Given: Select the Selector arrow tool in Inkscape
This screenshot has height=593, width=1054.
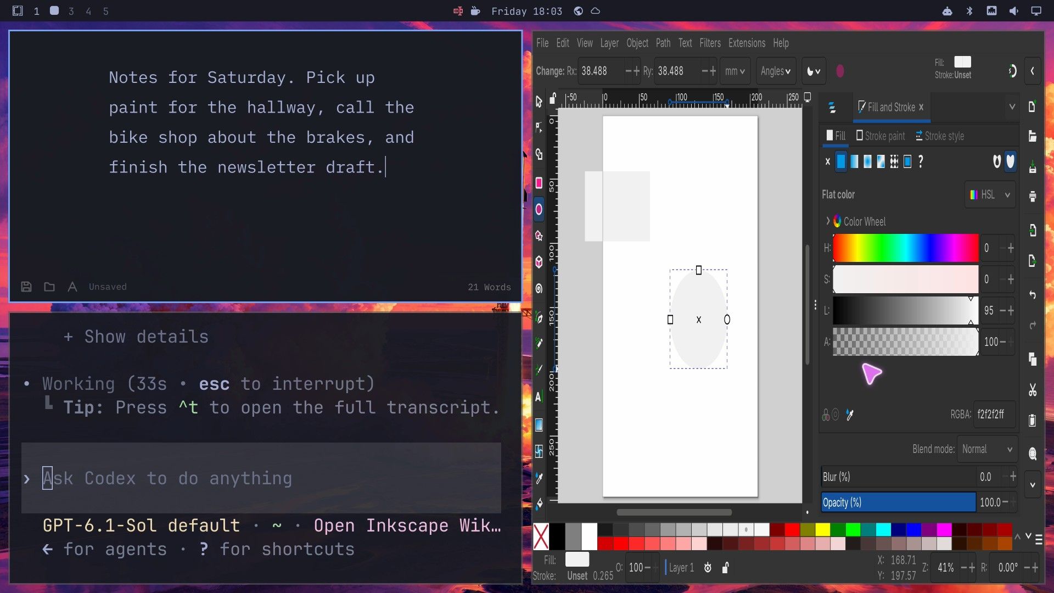Looking at the screenshot, I should click(539, 102).
